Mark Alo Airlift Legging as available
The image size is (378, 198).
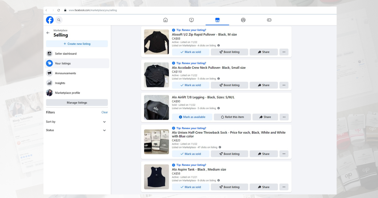(192, 117)
